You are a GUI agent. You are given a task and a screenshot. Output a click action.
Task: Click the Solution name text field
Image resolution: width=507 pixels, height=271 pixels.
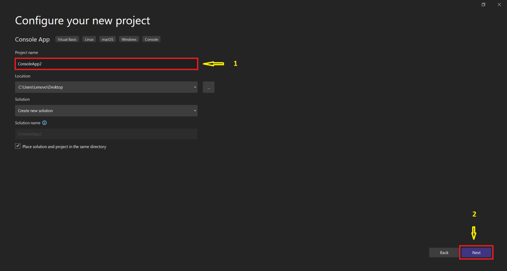(106, 134)
